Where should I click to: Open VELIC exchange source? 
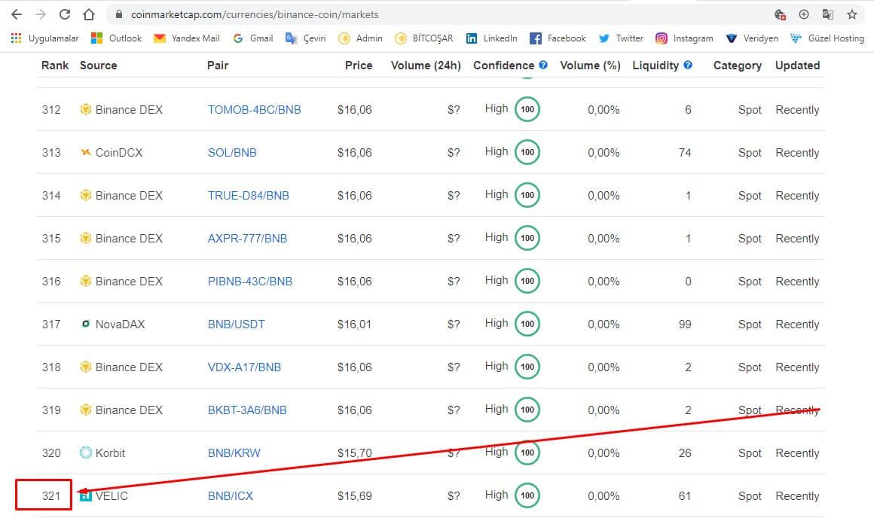[x=112, y=495]
